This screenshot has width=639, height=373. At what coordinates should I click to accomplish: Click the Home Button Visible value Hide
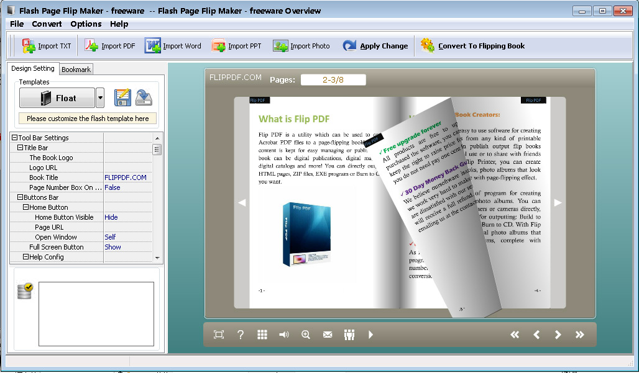point(111,217)
